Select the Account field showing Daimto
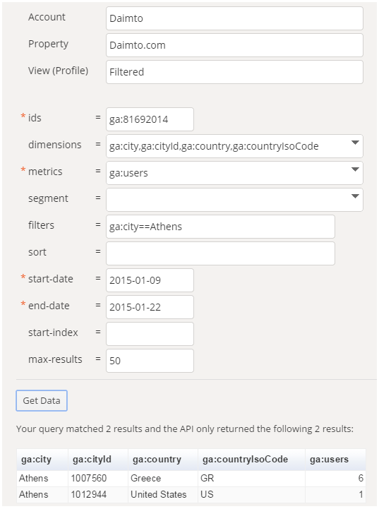 coord(234,18)
